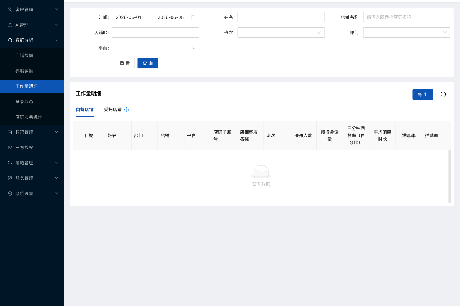Click the start date 2026-06-01

click(128, 17)
